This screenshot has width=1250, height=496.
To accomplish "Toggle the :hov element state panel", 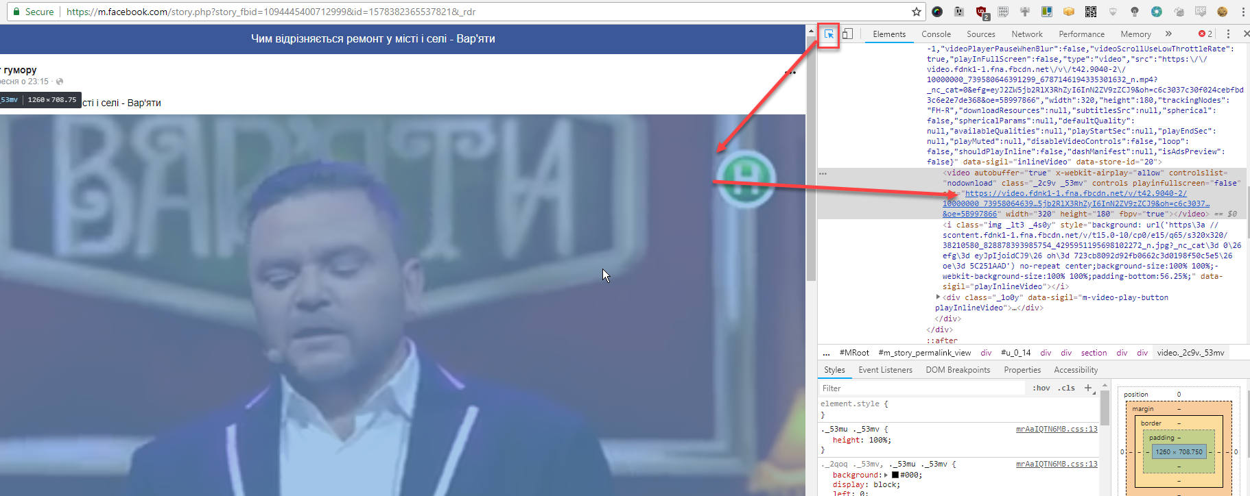I will pyautogui.click(x=1041, y=388).
